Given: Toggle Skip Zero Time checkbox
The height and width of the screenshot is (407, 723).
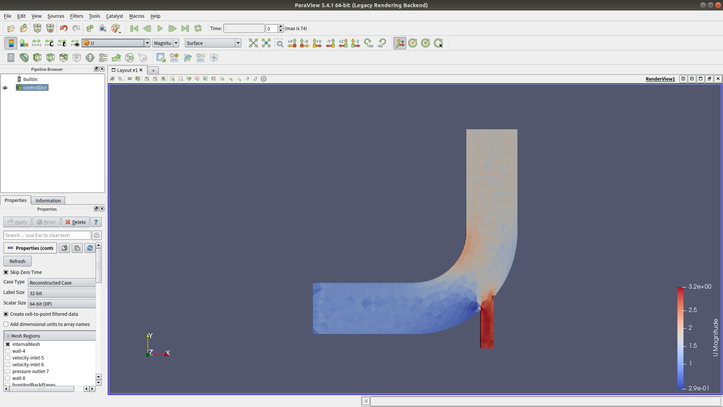Looking at the screenshot, I should click(6, 272).
